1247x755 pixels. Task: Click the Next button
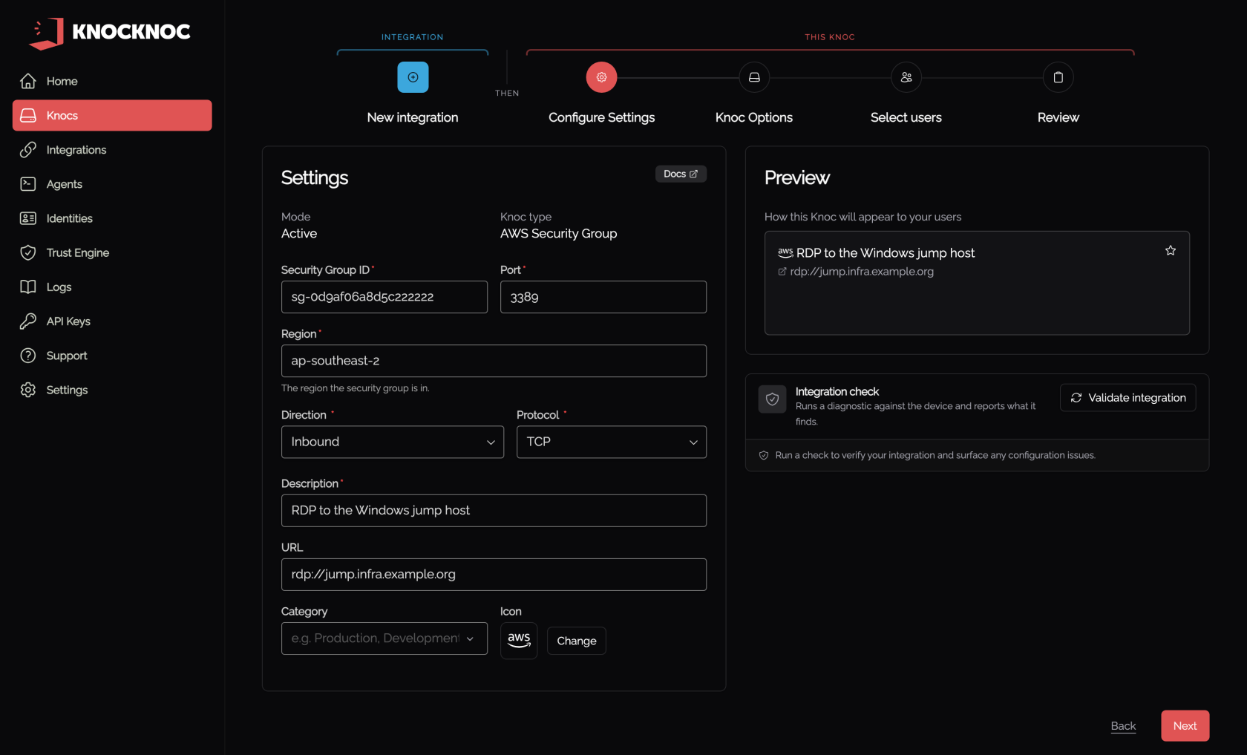click(x=1185, y=726)
